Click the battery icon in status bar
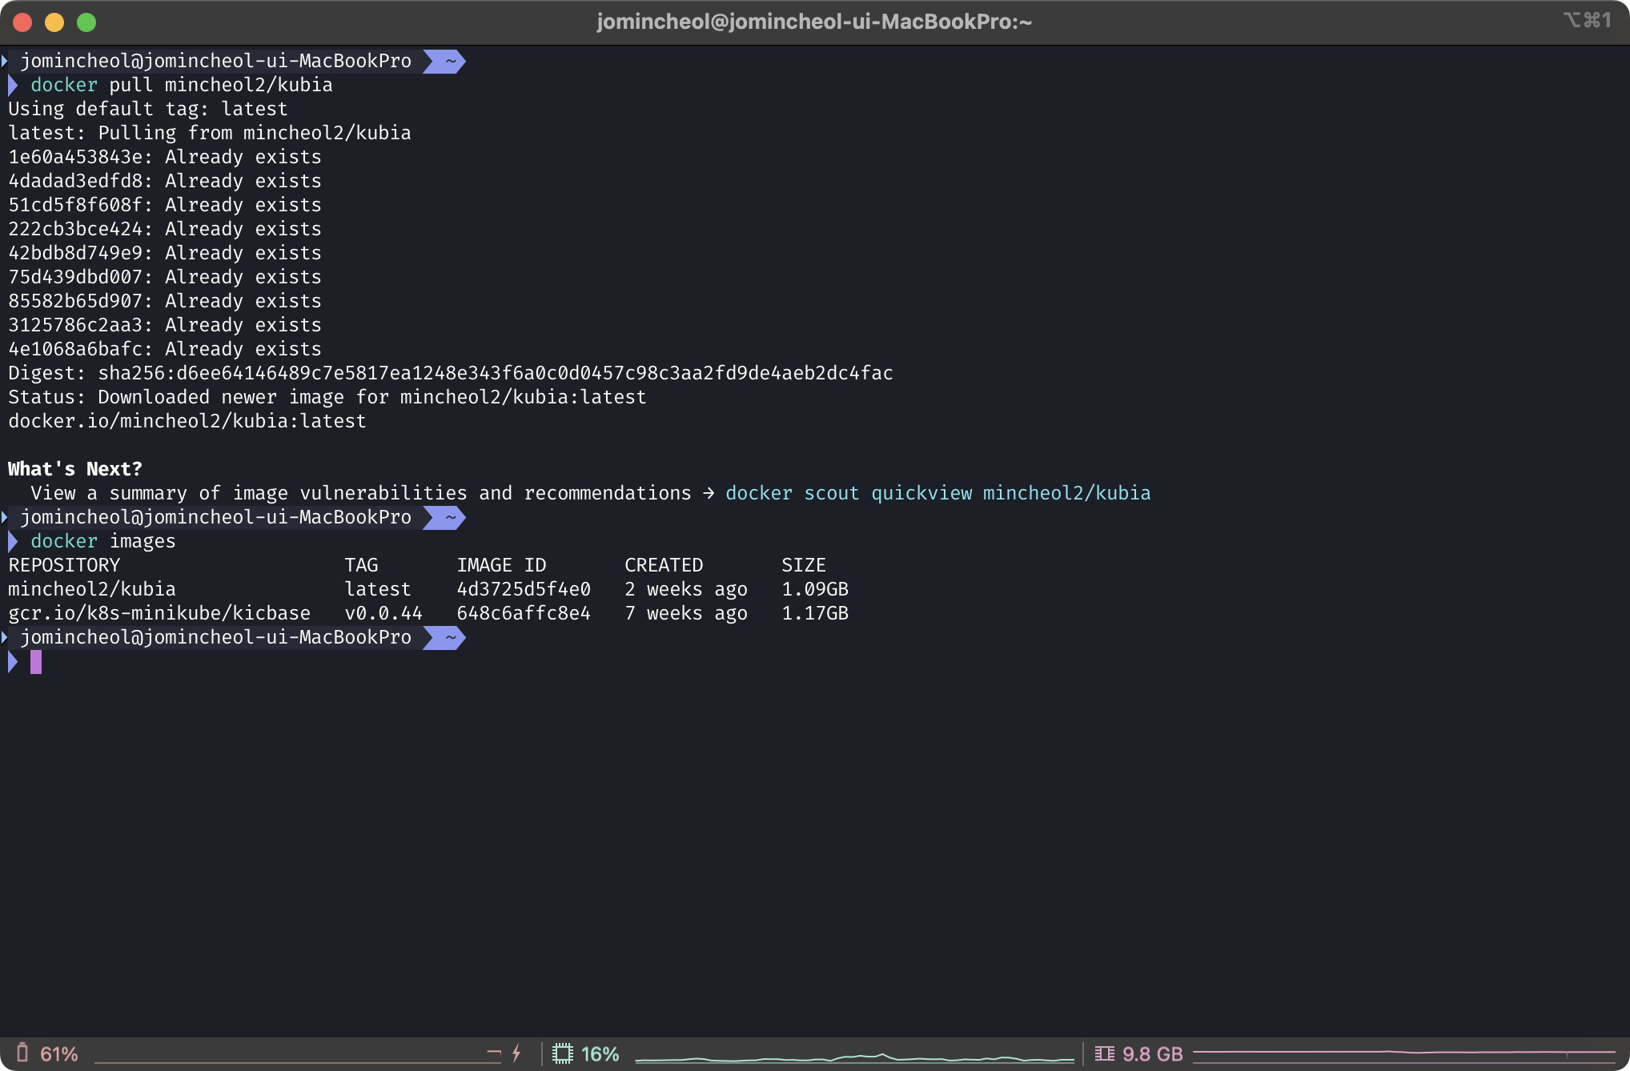Screen dimensions: 1630x1071 (22, 1053)
